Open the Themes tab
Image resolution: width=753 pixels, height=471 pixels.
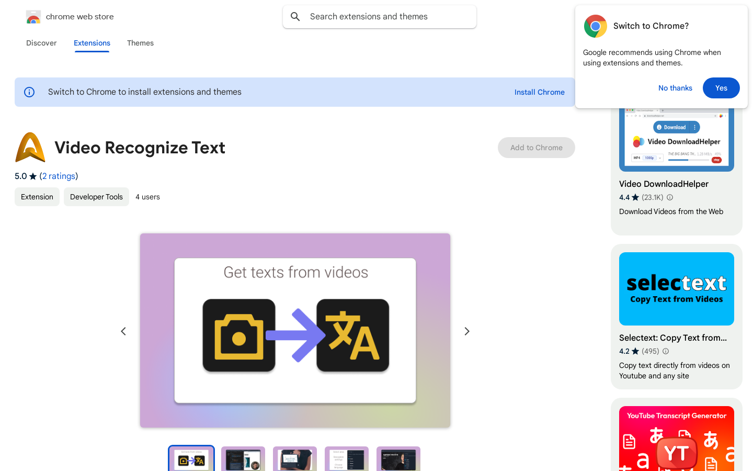[x=140, y=43]
